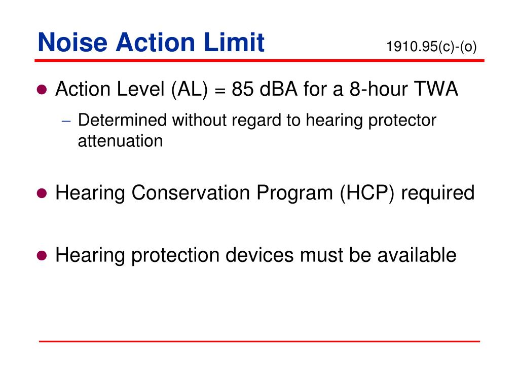Click the red line under the title
The width and height of the screenshot is (519, 389).
click(259, 61)
